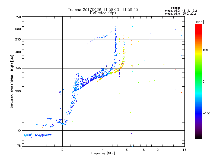Click the y-axis tick label '600'
This screenshot has width=217, height=163.
click(18, 29)
